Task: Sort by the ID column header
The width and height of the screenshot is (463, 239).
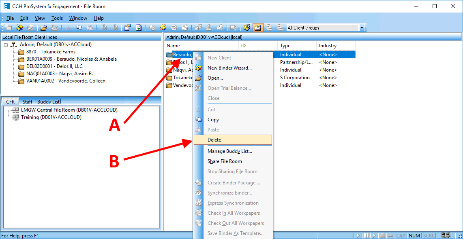Action: click(258, 46)
